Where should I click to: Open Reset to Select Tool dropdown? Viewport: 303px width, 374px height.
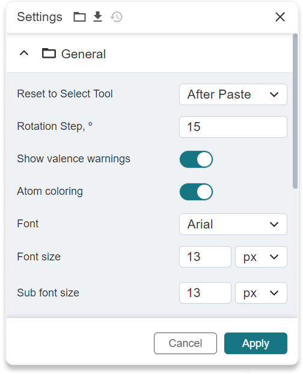click(233, 94)
